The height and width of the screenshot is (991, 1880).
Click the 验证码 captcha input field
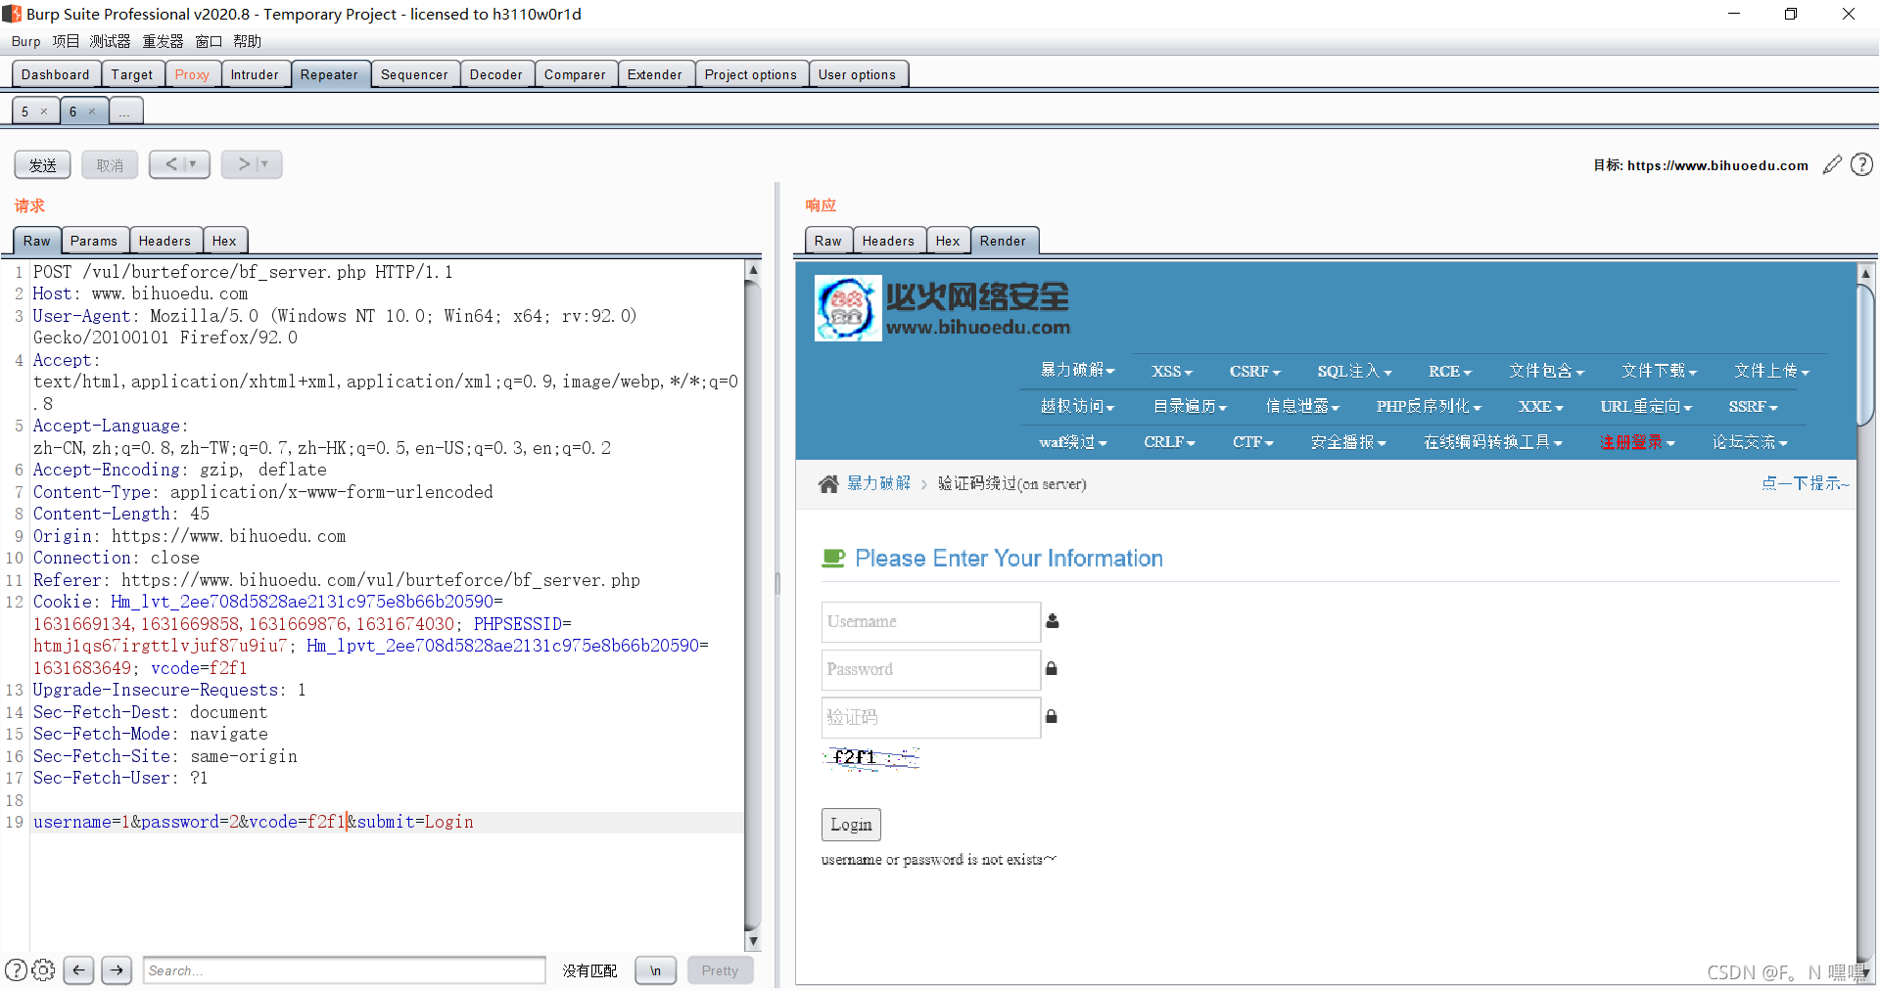(930, 717)
